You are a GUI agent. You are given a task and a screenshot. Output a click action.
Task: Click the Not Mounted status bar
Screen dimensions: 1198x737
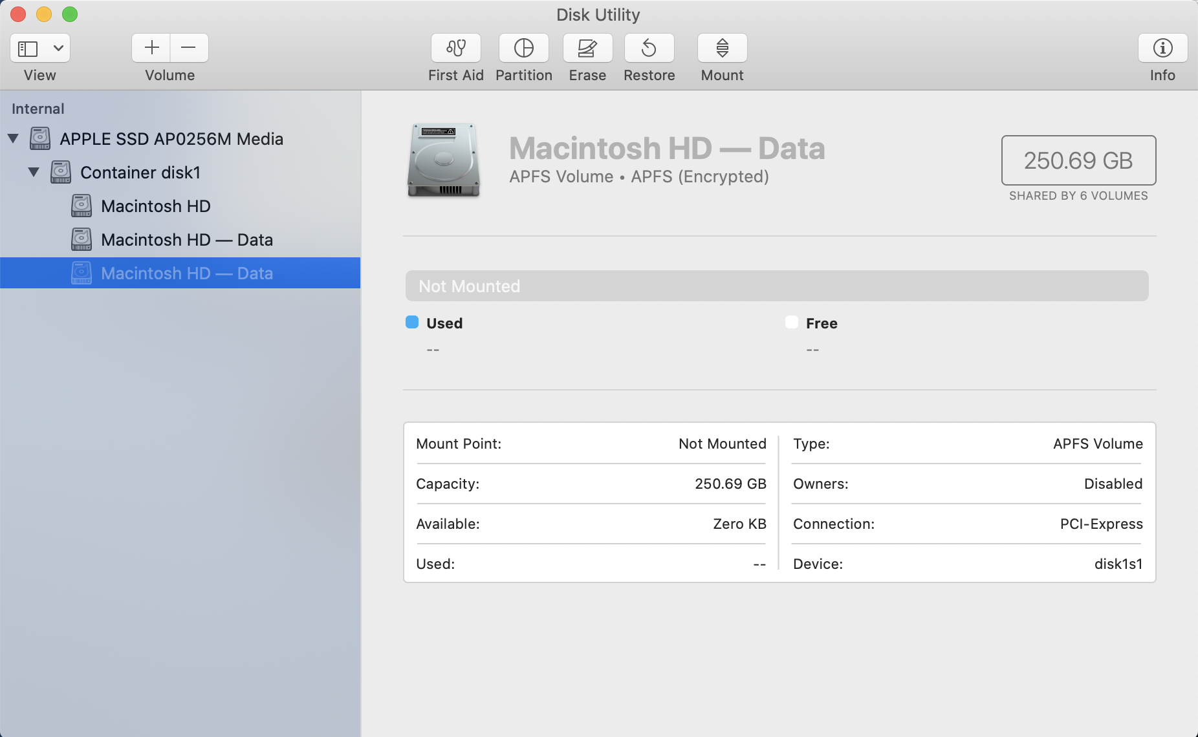click(x=776, y=285)
